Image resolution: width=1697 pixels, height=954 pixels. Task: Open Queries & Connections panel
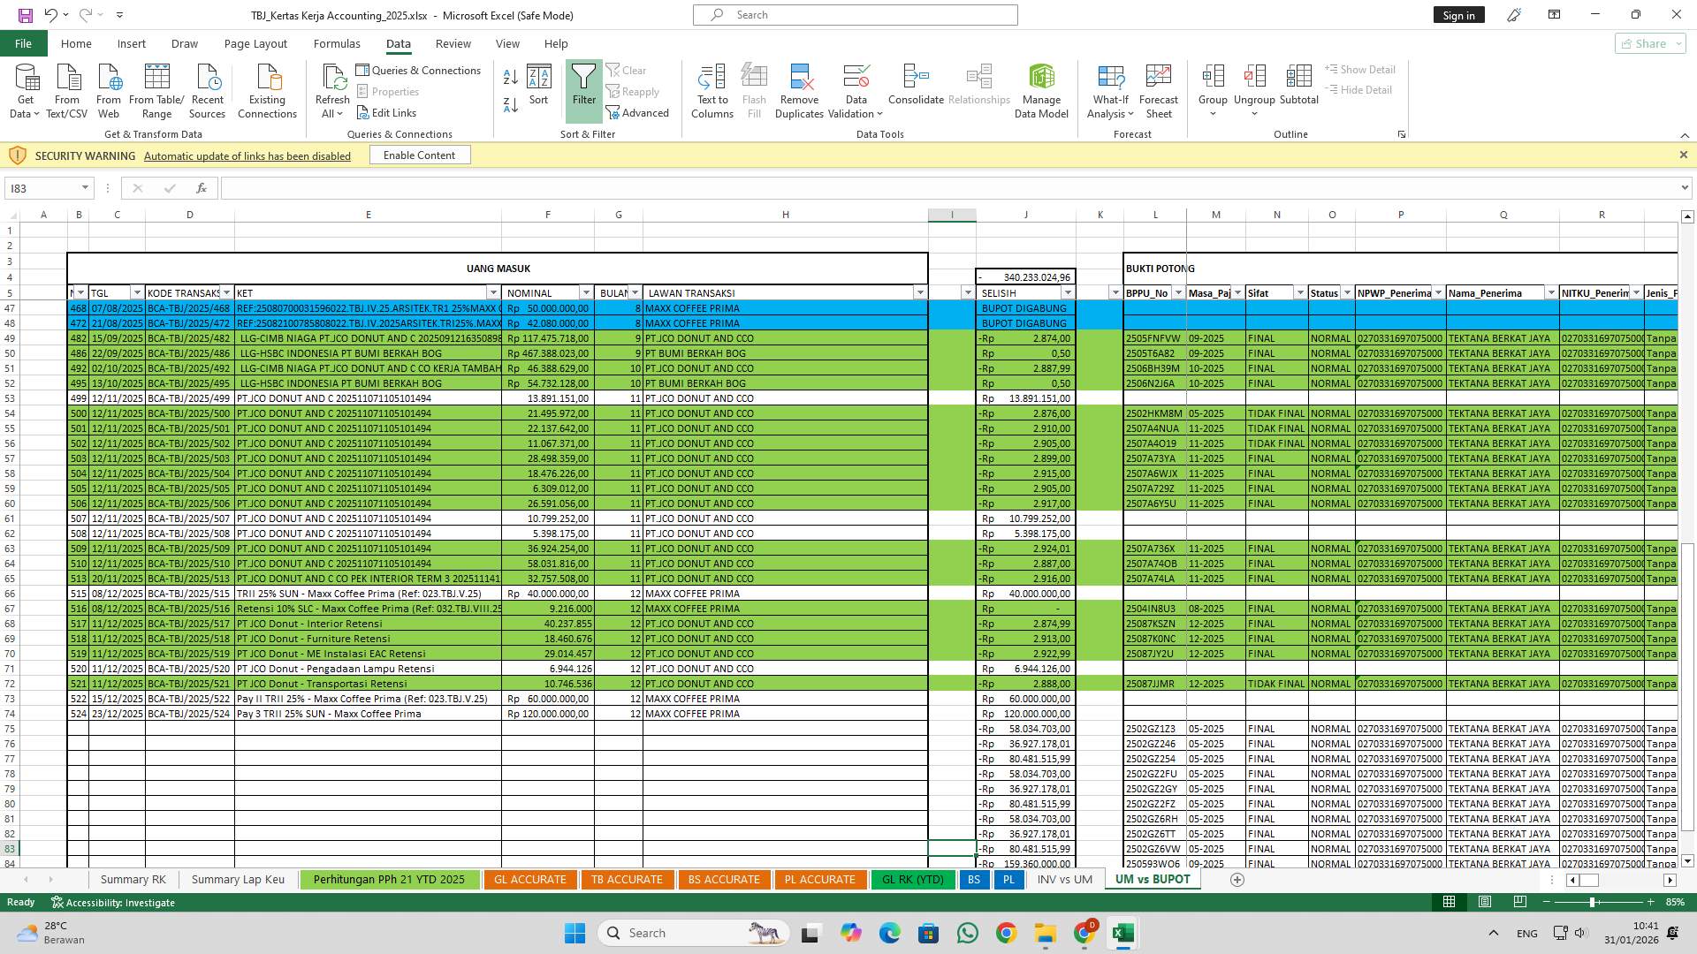click(x=419, y=70)
